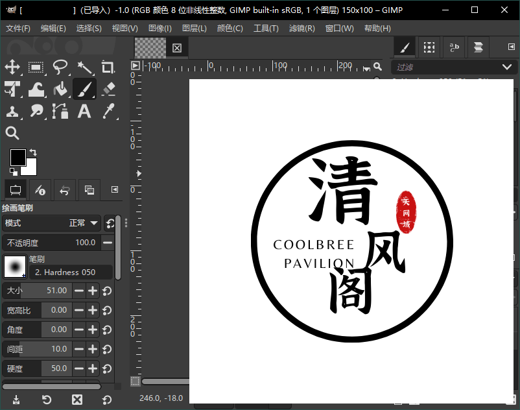Adjust the 不透明度 opacity slider
Viewport: 520px width, 410px height.
(x=52, y=243)
